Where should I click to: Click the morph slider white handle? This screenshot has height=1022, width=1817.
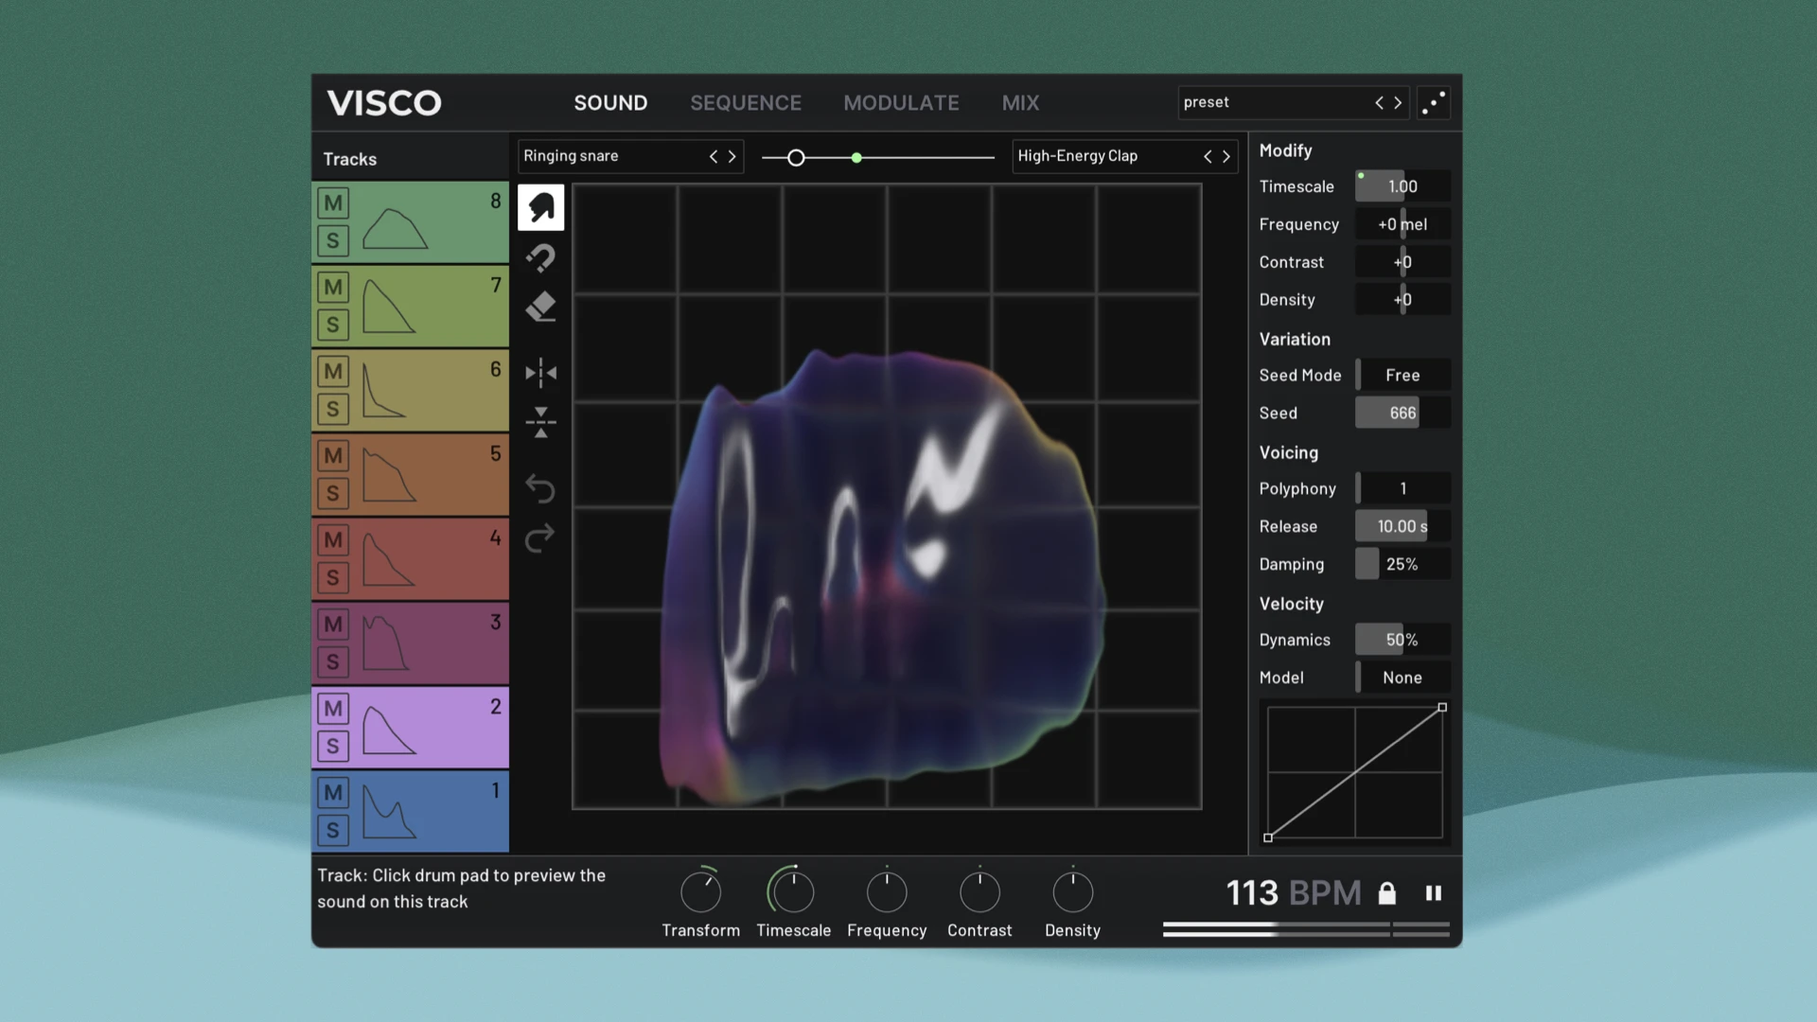pyautogui.click(x=796, y=158)
